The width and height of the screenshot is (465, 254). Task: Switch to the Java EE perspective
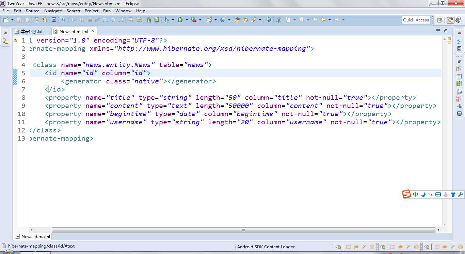pos(450,20)
